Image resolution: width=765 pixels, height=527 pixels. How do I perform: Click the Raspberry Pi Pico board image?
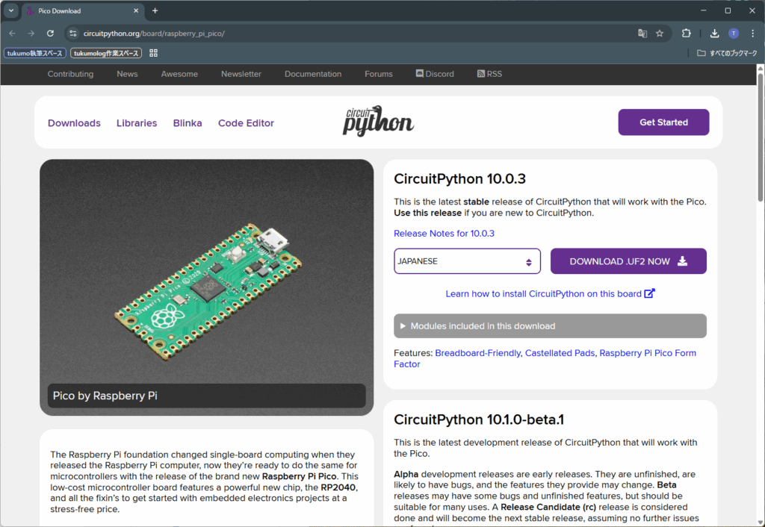pos(207,276)
